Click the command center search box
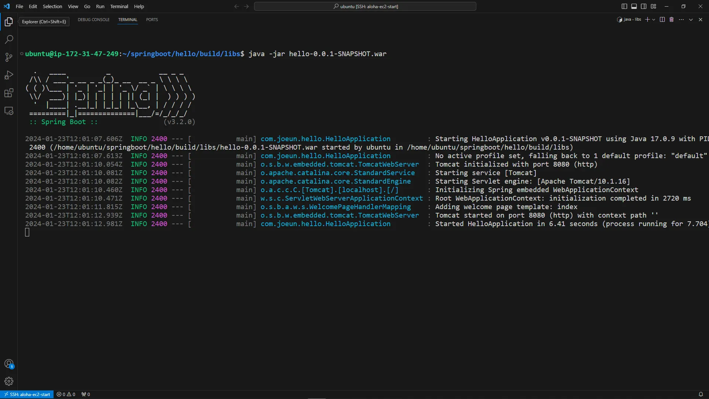Viewport: 709px width, 399px height. pos(365,6)
